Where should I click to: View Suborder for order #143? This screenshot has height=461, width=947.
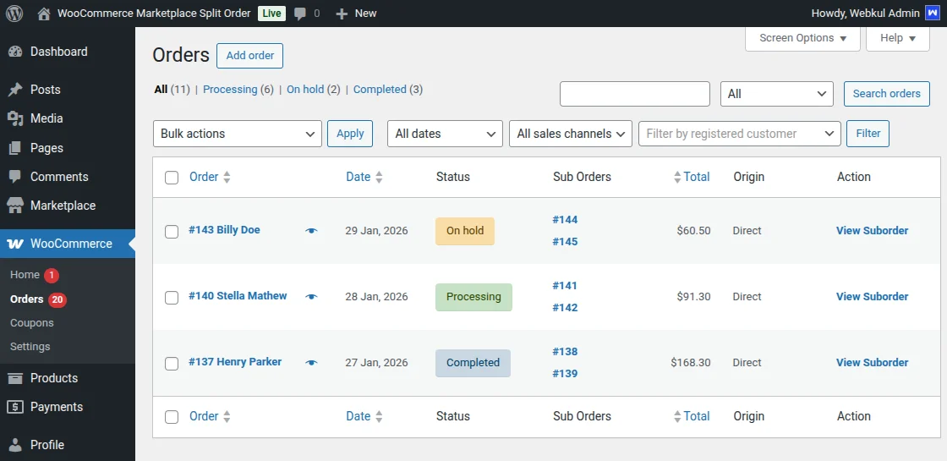pos(872,231)
